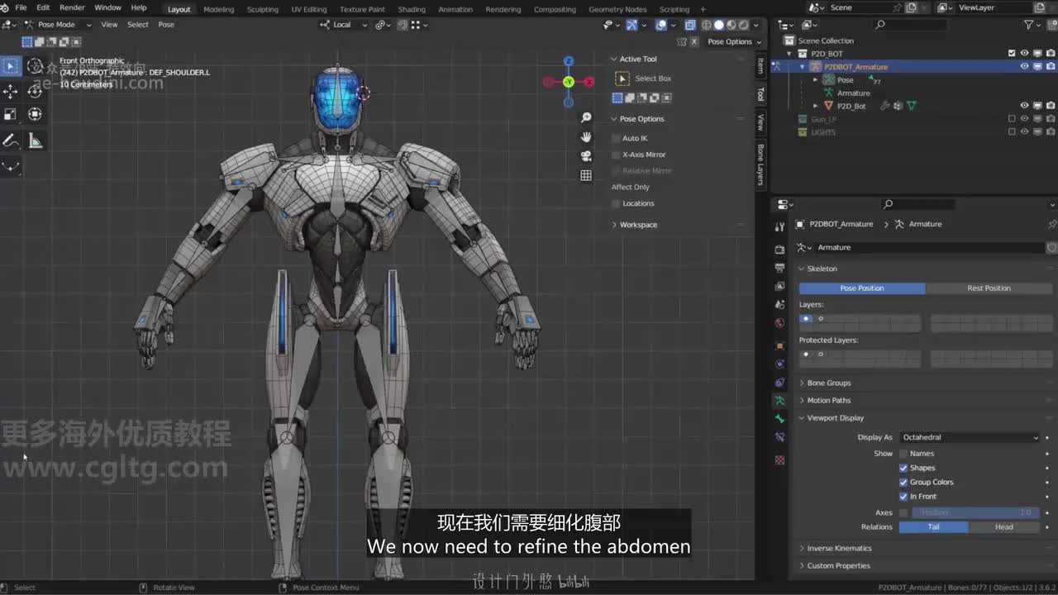Expand the Workspace panel
This screenshot has width=1058, height=595.
click(638, 225)
